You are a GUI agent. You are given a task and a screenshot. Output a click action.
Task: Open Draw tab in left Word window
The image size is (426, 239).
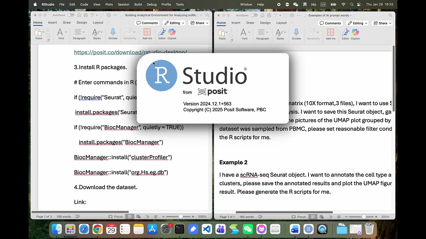[67, 23]
